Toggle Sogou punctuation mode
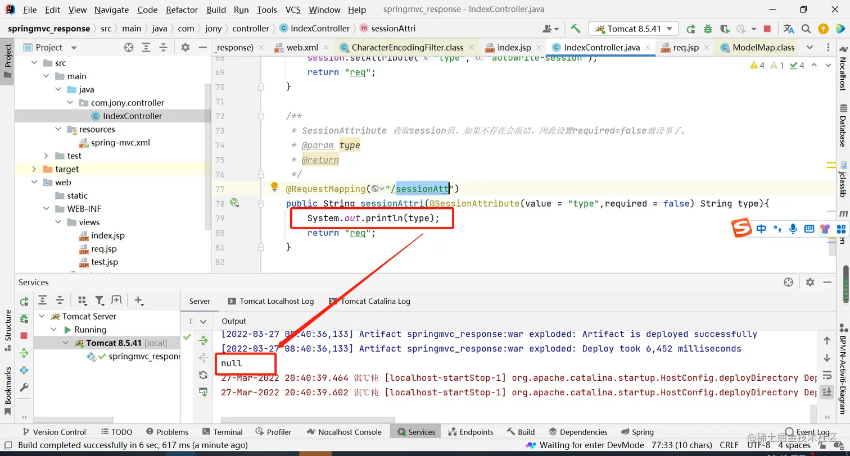The image size is (850, 456). tap(777, 229)
